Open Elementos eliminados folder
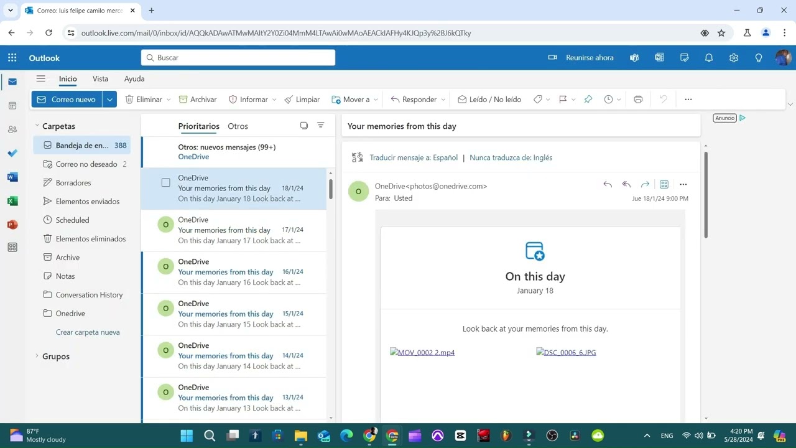Viewport: 796px width, 448px height. click(x=82, y=239)
